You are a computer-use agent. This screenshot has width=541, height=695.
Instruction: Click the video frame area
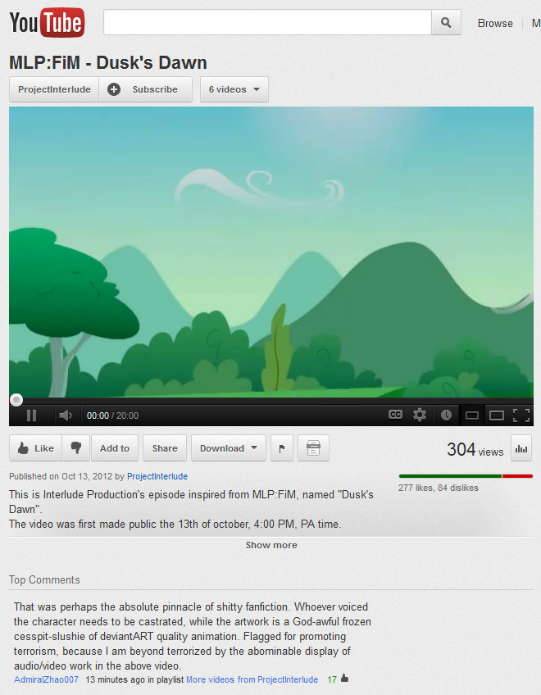click(271, 252)
